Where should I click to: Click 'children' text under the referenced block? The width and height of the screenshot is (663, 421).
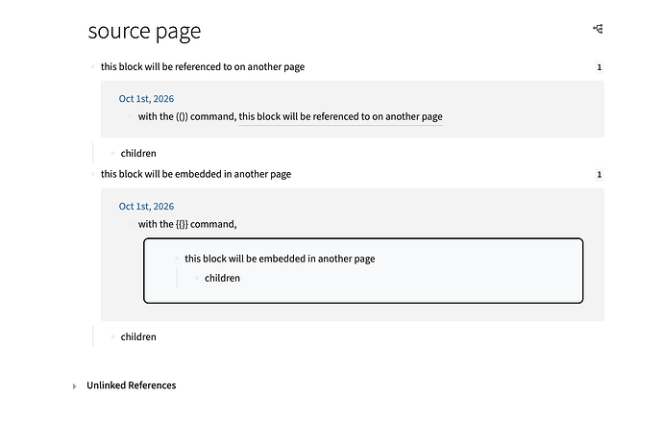(138, 153)
